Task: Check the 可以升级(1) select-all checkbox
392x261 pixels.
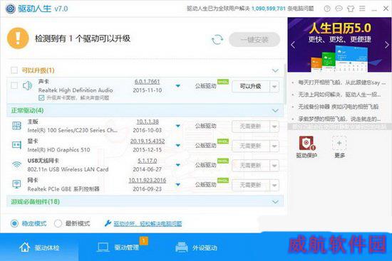Action: [x=14, y=70]
